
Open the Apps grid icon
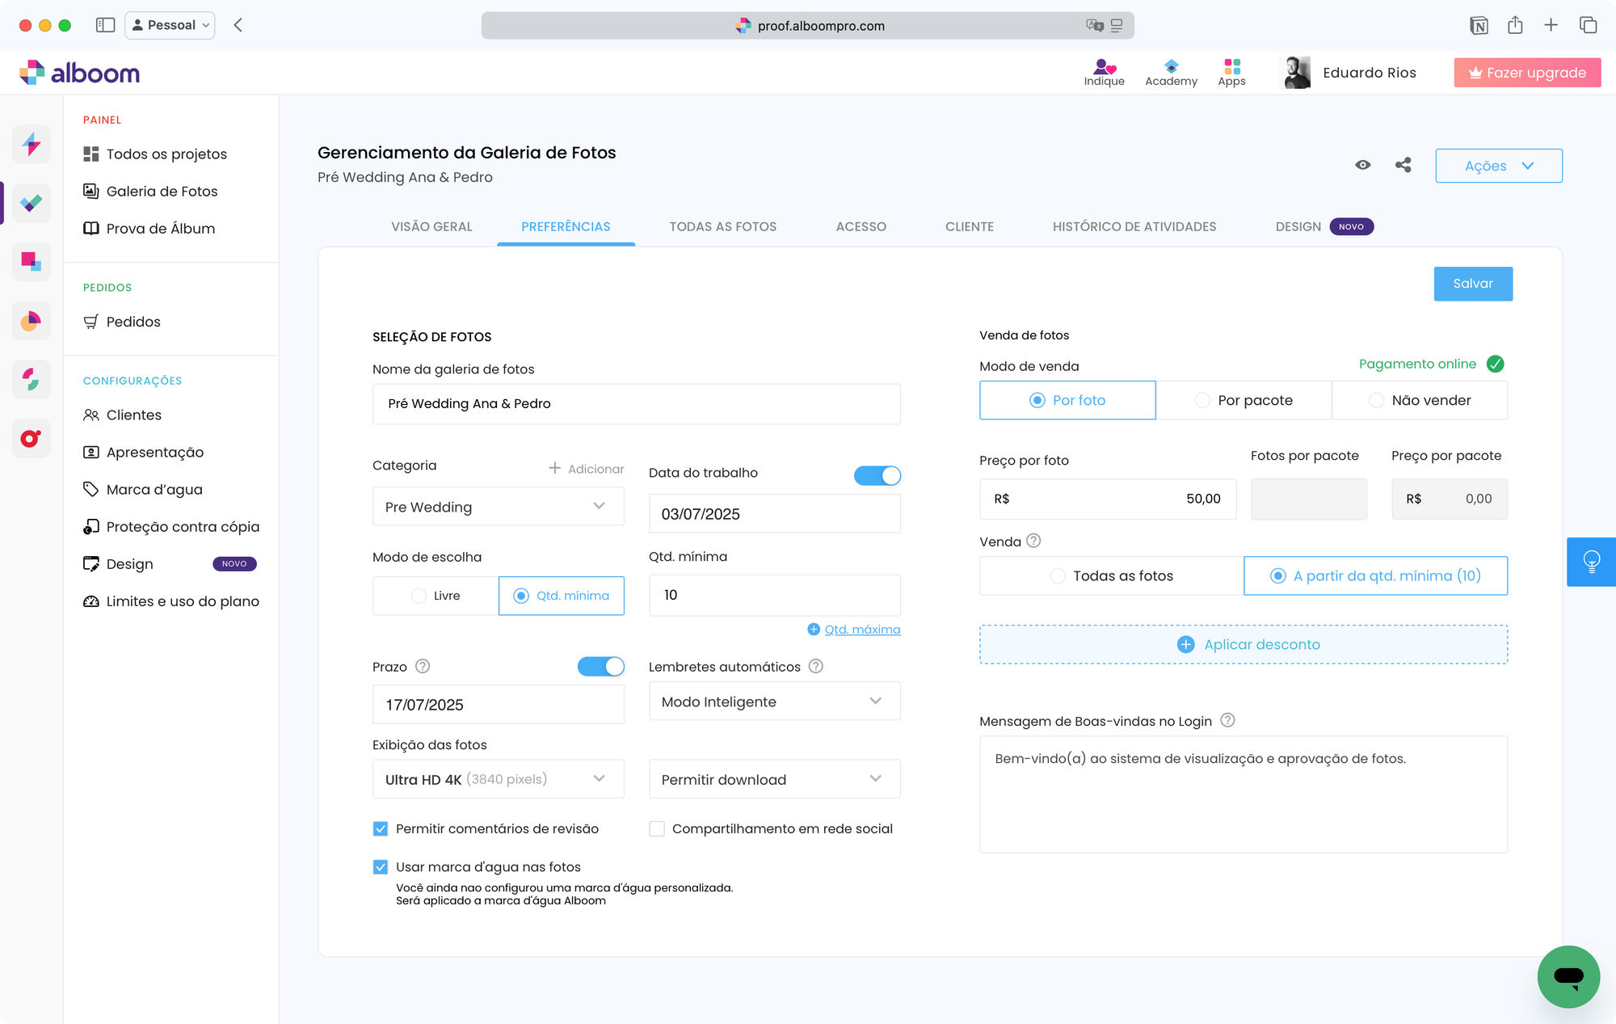click(1231, 72)
